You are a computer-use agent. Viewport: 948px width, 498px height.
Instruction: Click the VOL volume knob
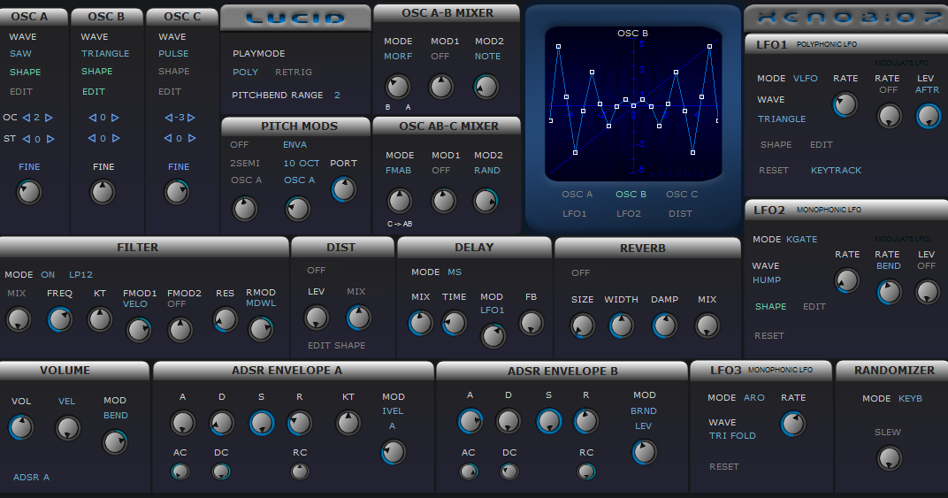tap(21, 427)
